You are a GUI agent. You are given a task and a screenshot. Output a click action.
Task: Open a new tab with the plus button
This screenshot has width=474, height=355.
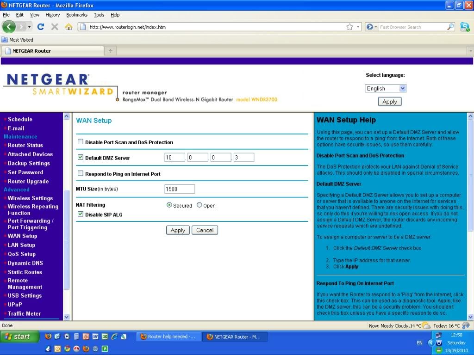(111, 51)
